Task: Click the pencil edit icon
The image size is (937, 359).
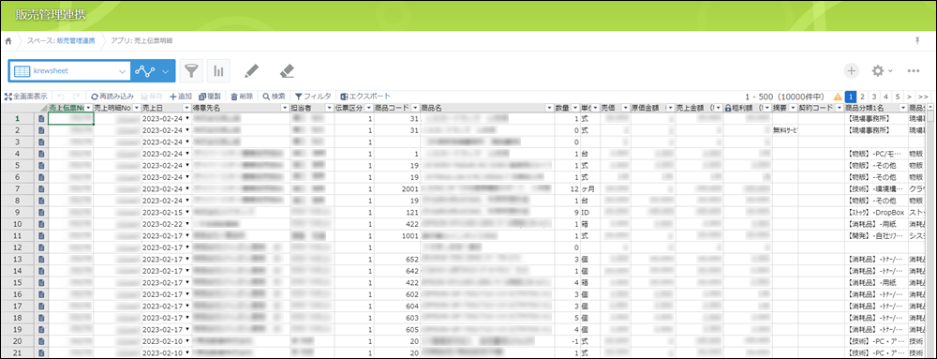Action: tap(252, 71)
